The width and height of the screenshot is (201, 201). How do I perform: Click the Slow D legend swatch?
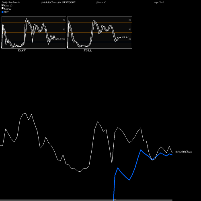coord(2,5)
